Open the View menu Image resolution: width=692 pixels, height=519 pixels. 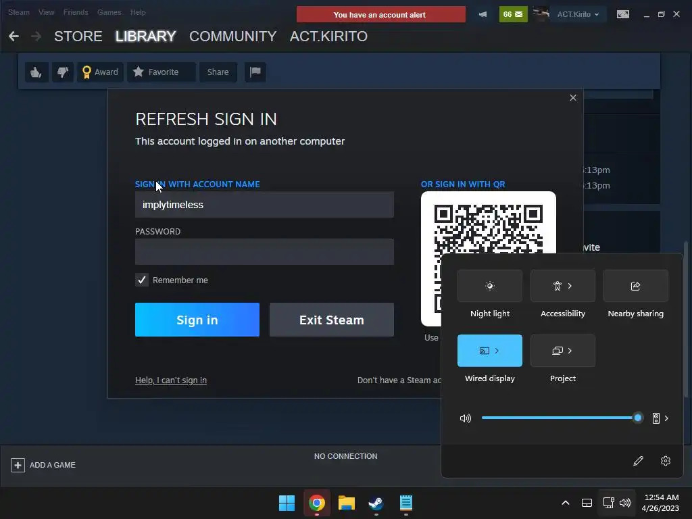(x=47, y=12)
